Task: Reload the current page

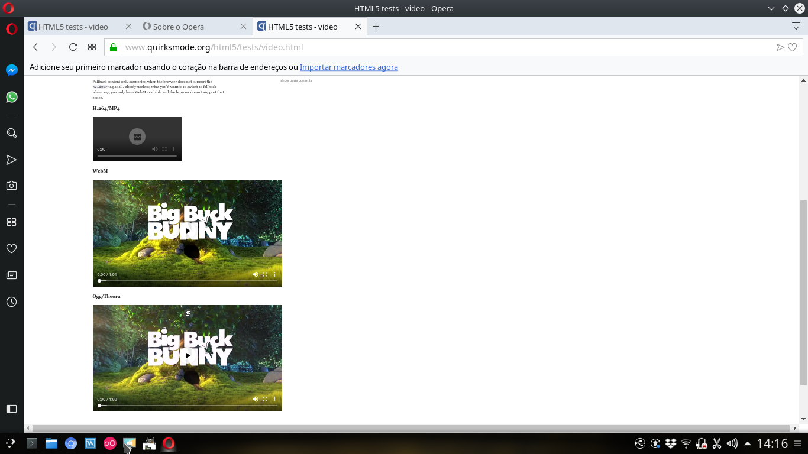Action: pyautogui.click(x=73, y=47)
